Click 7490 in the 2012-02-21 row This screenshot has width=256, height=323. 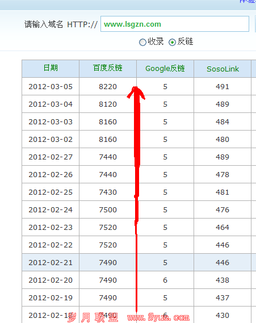(108, 262)
